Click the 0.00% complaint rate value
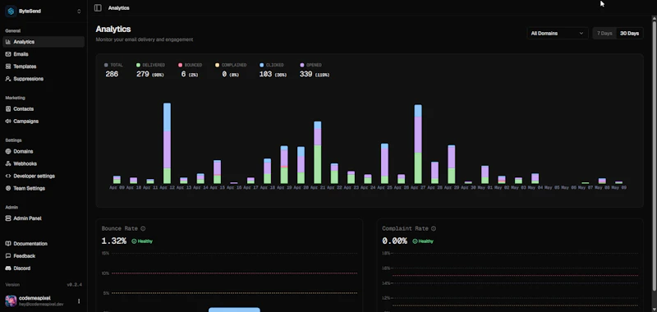This screenshot has height=312, width=657. [394, 241]
